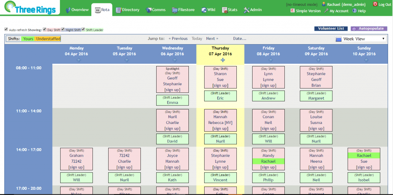
Task: Click the gear icon on Autopopulate
Action: coord(354,28)
